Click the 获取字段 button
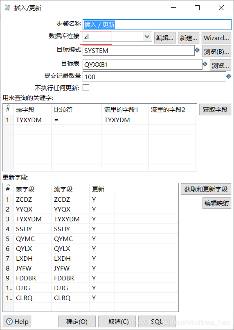The image size is (234, 330). (215, 109)
